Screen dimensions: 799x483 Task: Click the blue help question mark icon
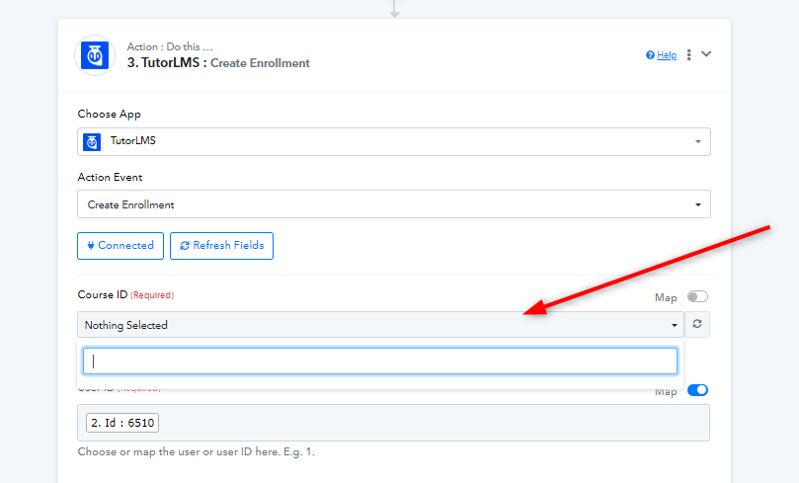pos(650,55)
